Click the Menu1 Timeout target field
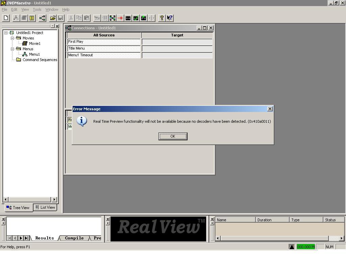346x259 pixels. [x=177, y=55]
